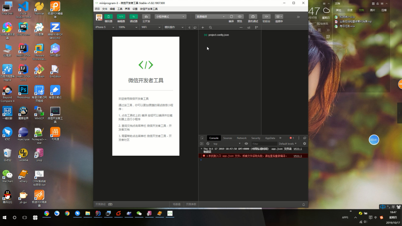Open the Default levels dropdown
Screen dimensions: 402x226
tap(288, 144)
